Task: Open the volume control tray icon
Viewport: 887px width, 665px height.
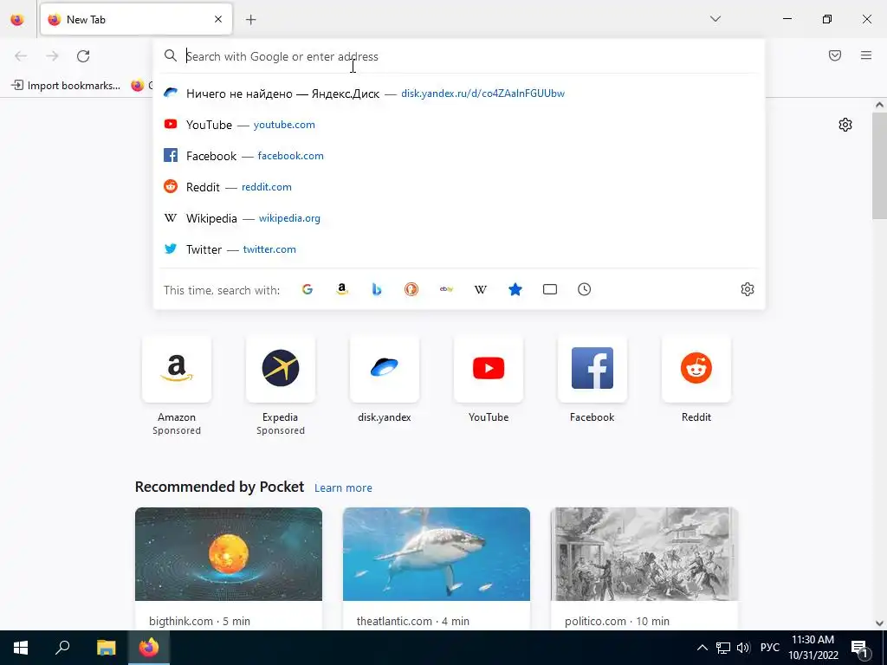Action: pos(743,648)
